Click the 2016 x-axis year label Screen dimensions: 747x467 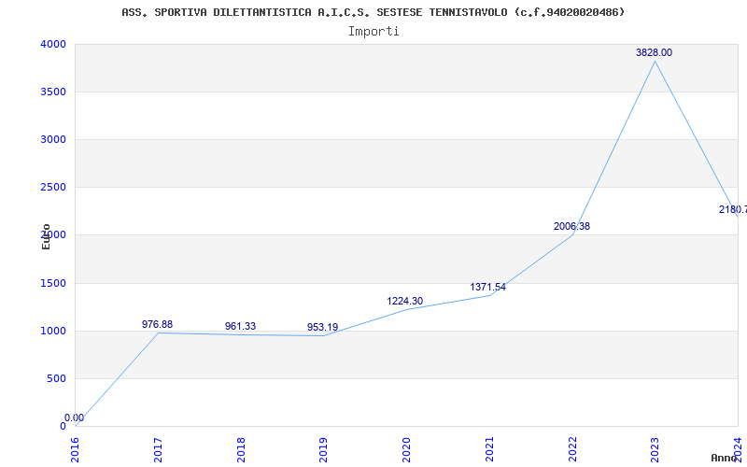pos(76,450)
